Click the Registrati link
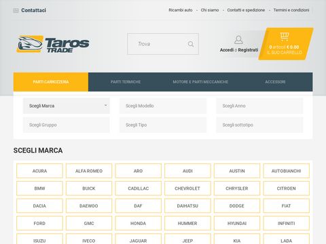Screen dimensions: 326x244 [x=248, y=50]
